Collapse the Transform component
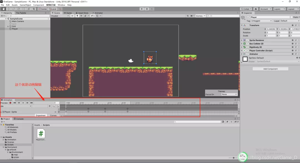This screenshot has height=163, width=300. 242,25
